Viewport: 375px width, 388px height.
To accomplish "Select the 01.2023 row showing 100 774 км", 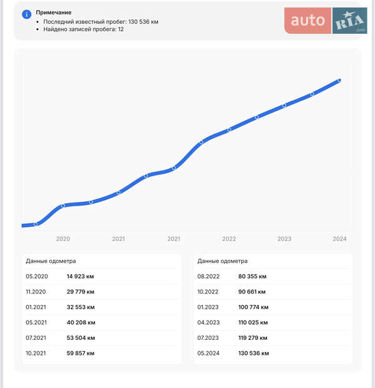I will coord(273,307).
